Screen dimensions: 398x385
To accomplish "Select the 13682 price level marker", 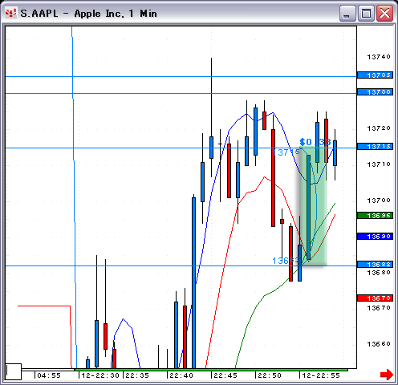I will [375, 265].
